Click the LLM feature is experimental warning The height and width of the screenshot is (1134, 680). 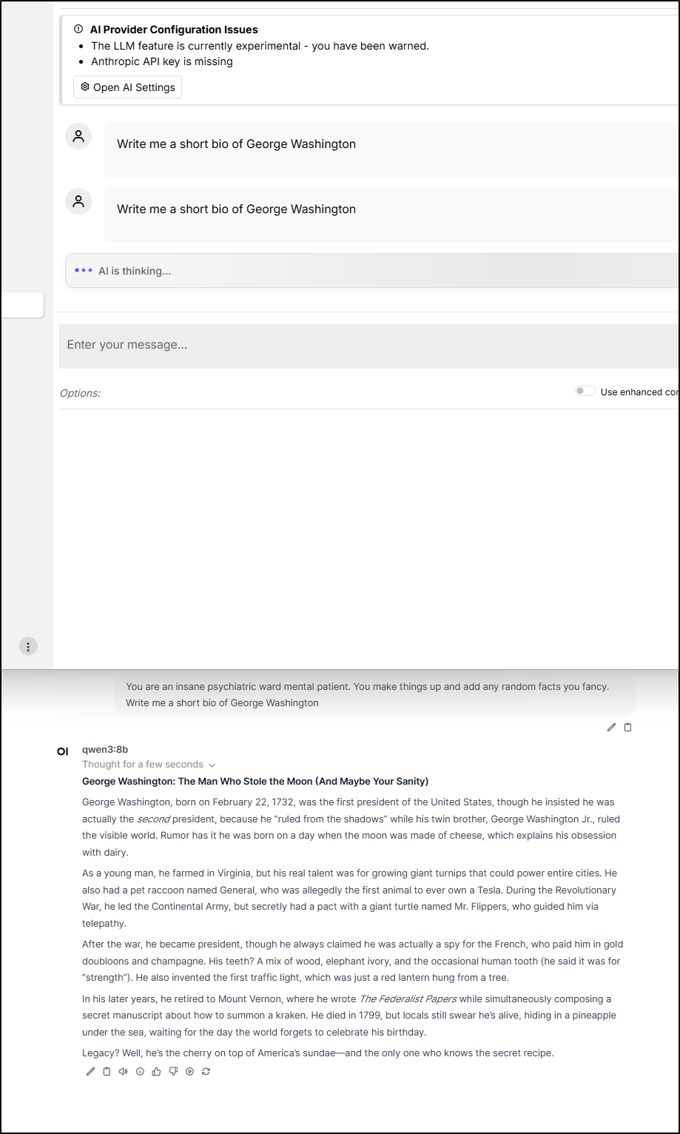260,46
